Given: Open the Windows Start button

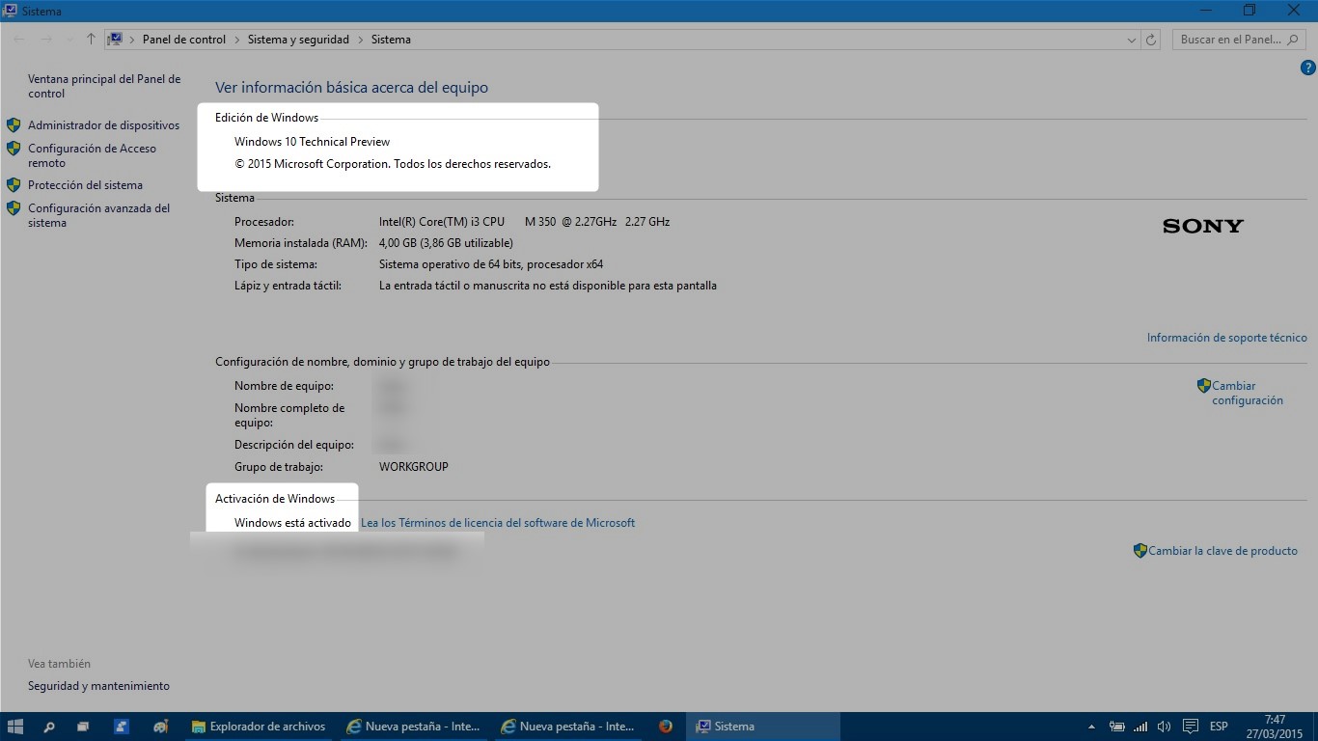Looking at the screenshot, I should point(15,727).
